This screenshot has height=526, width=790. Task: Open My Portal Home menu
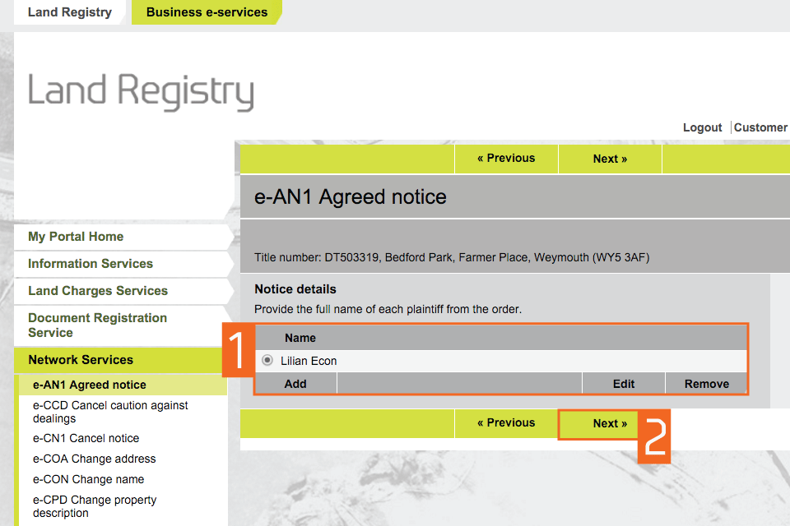tap(76, 237)
